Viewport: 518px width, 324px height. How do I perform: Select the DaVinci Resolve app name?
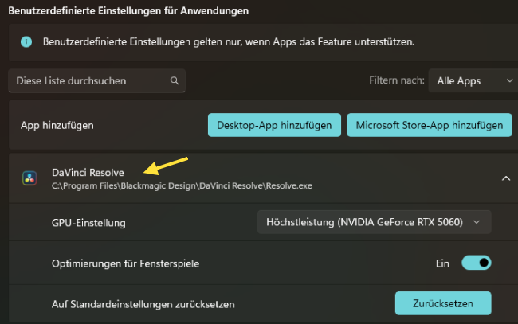88,173
